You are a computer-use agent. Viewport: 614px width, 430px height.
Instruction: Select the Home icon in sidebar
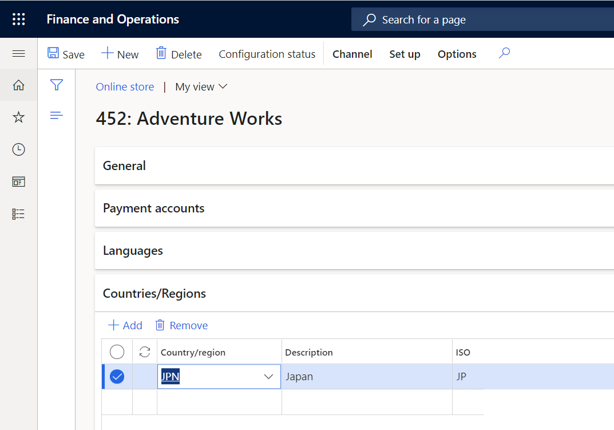click(18, 85)
